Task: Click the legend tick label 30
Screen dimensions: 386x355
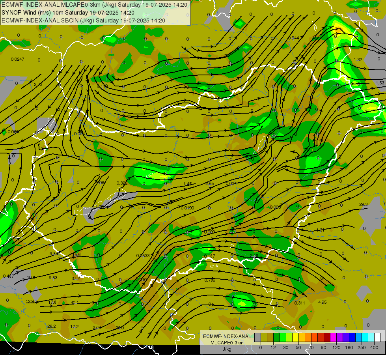Action: tap(285, 348)
